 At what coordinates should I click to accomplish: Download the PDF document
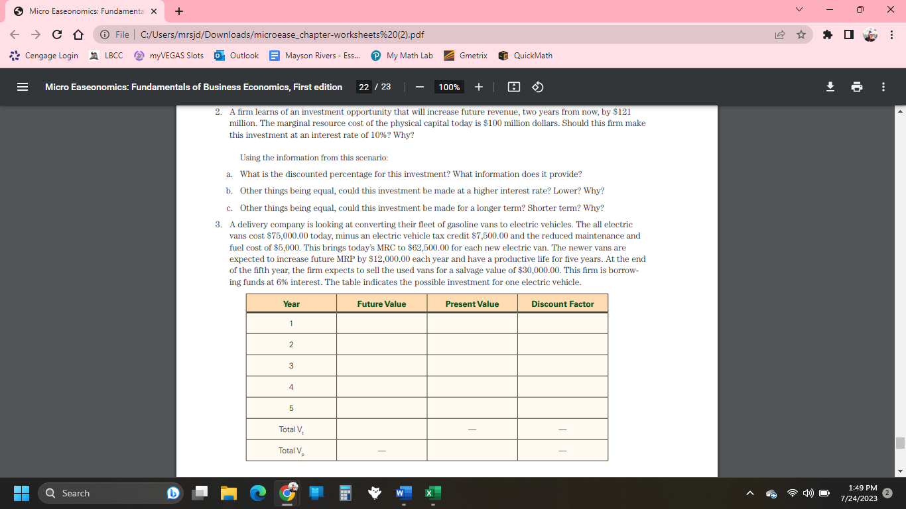click(x=830, y=86)
